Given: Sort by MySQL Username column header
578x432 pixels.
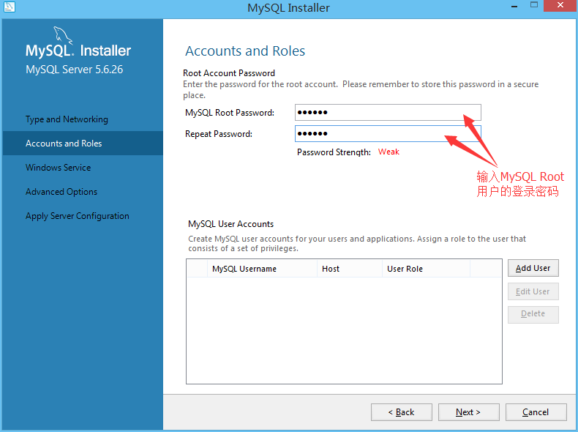Looking at the screenshot, I should click(262, 269).
